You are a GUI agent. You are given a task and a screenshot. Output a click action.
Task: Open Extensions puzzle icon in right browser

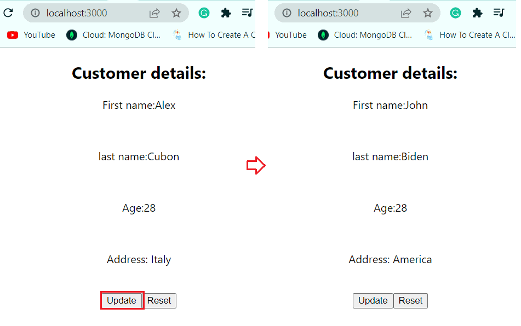click(478, 13)
